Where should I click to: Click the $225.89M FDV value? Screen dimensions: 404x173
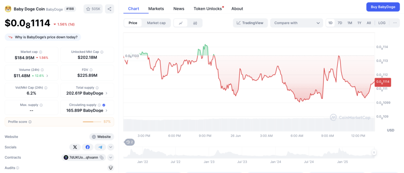tap(87, 76)
